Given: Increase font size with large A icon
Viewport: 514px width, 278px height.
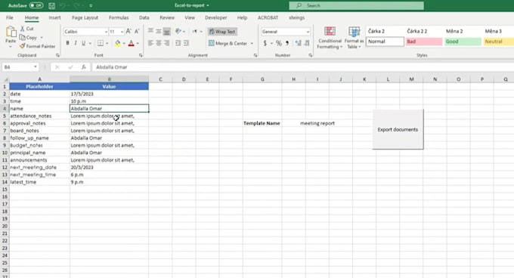Looking at the screenshot, I should pyautogui.click(x=128, y=32).
